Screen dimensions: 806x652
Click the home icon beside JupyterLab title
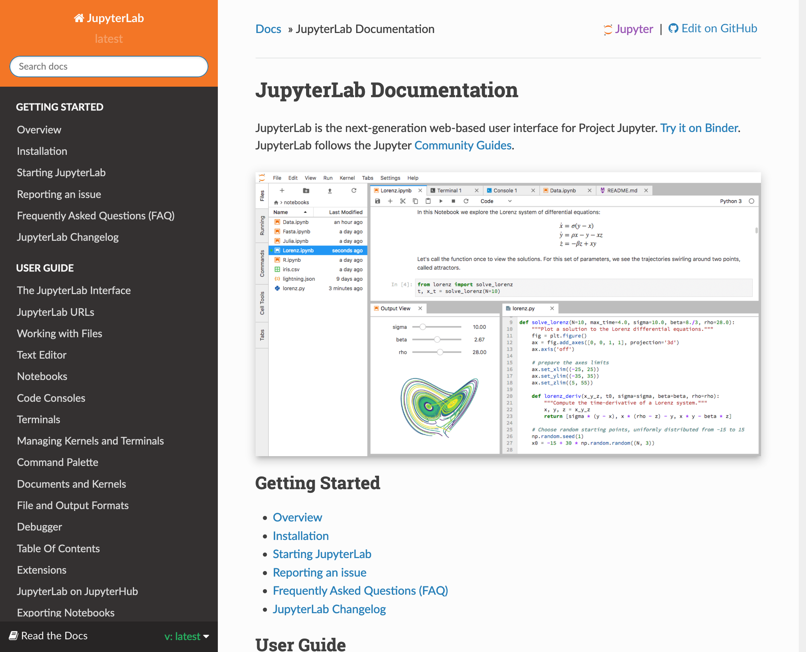point(78,18)
